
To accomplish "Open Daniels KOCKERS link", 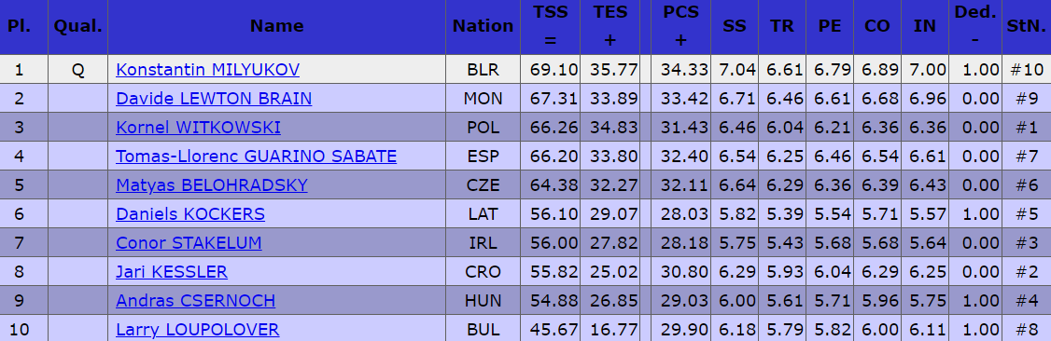I will [190, 214].
